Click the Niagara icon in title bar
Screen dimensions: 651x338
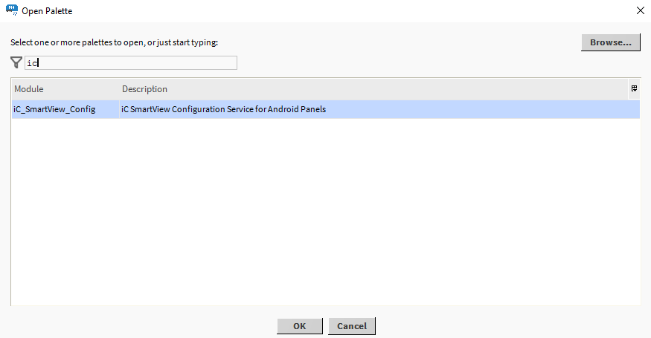pos(13,11)
